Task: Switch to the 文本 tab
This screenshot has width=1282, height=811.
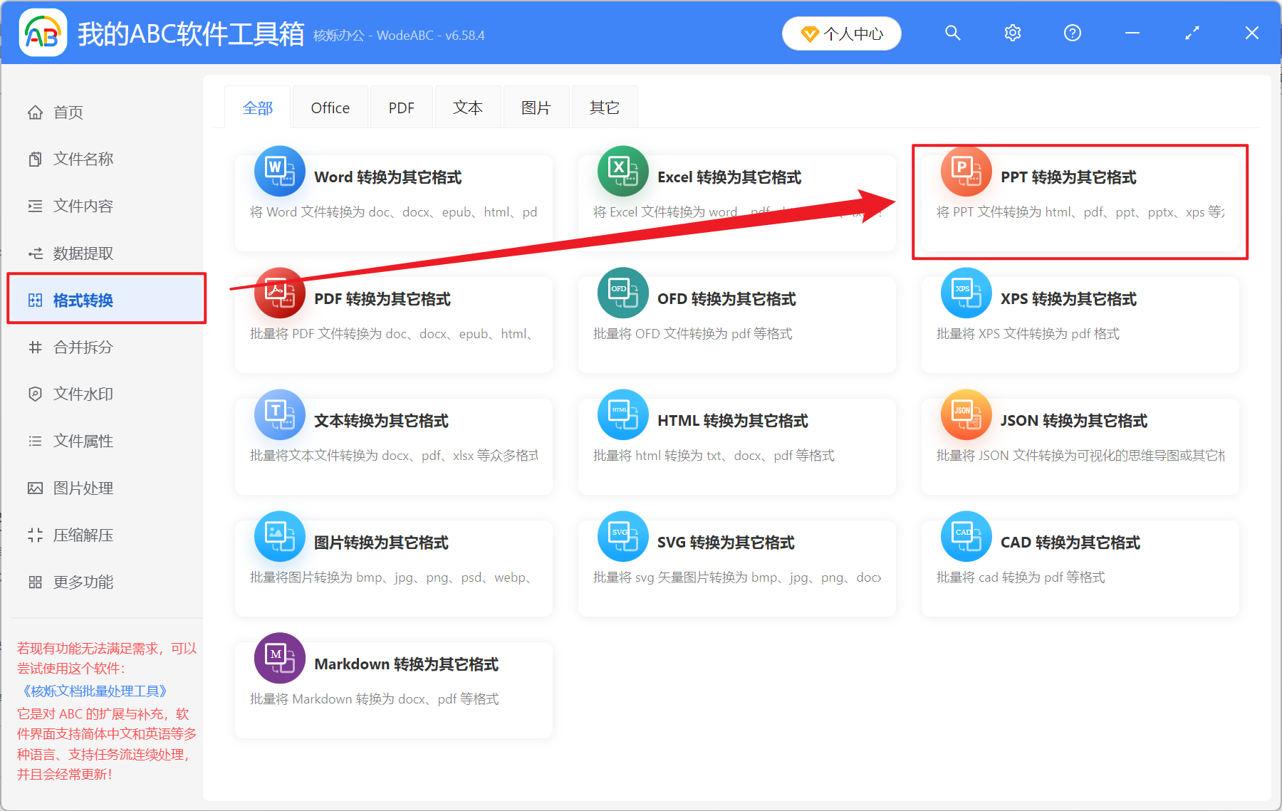Action: pos(467,107)
